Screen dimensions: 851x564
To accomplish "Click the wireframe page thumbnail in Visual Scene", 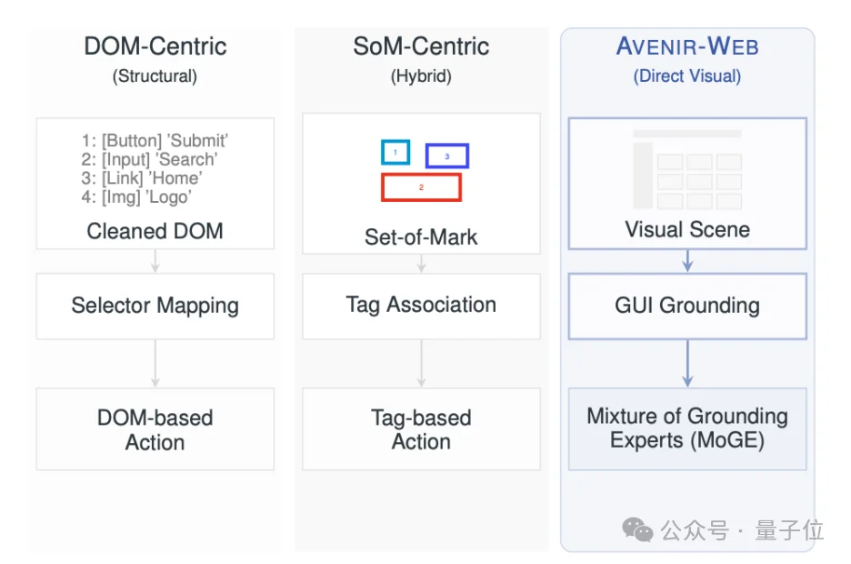I will [687, 170].
